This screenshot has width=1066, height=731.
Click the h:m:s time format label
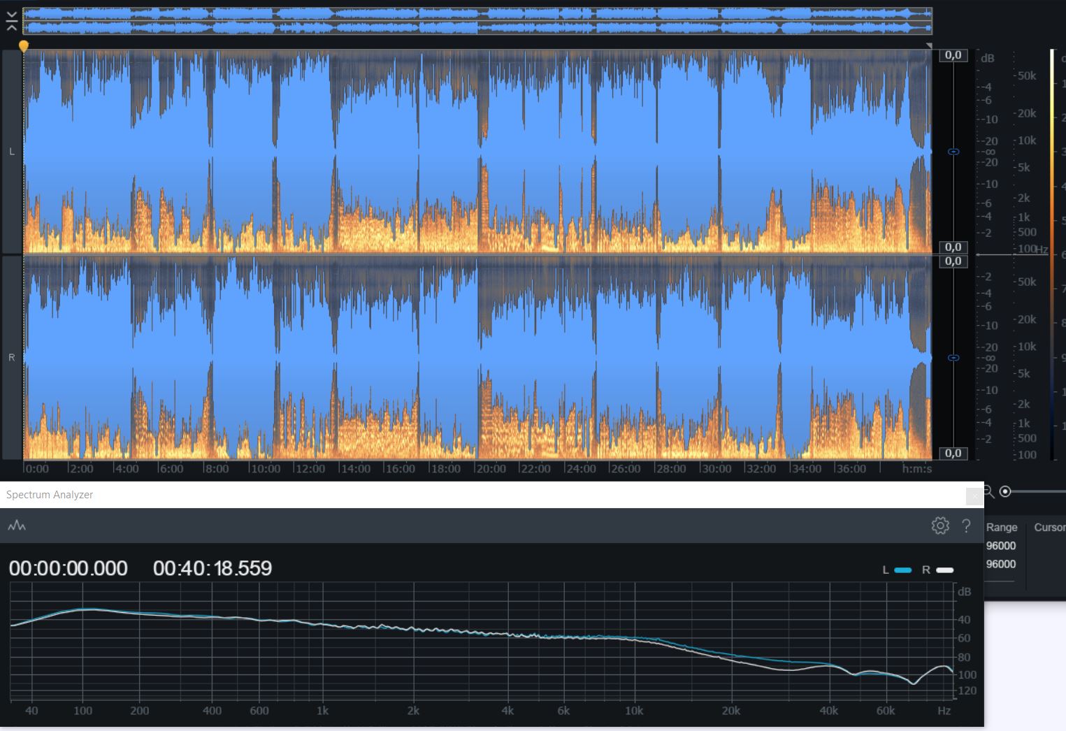(x=917, y=469)
